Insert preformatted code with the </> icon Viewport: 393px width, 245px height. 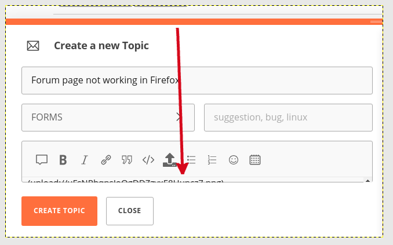tap(148, 160)
